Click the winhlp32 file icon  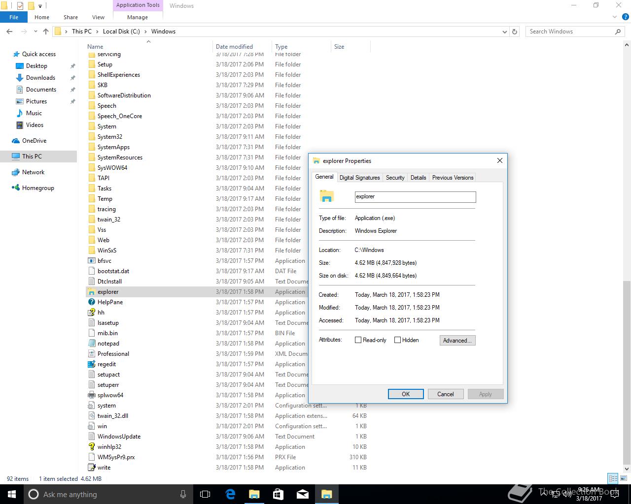[x=91, y=447]
